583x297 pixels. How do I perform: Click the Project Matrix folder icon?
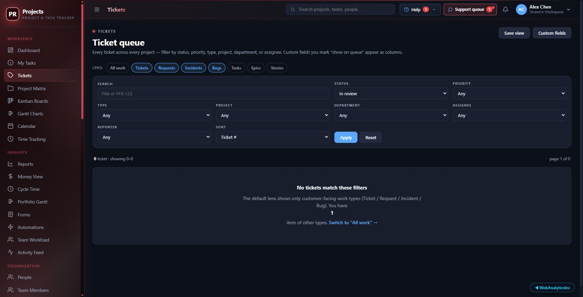(11, 88)
